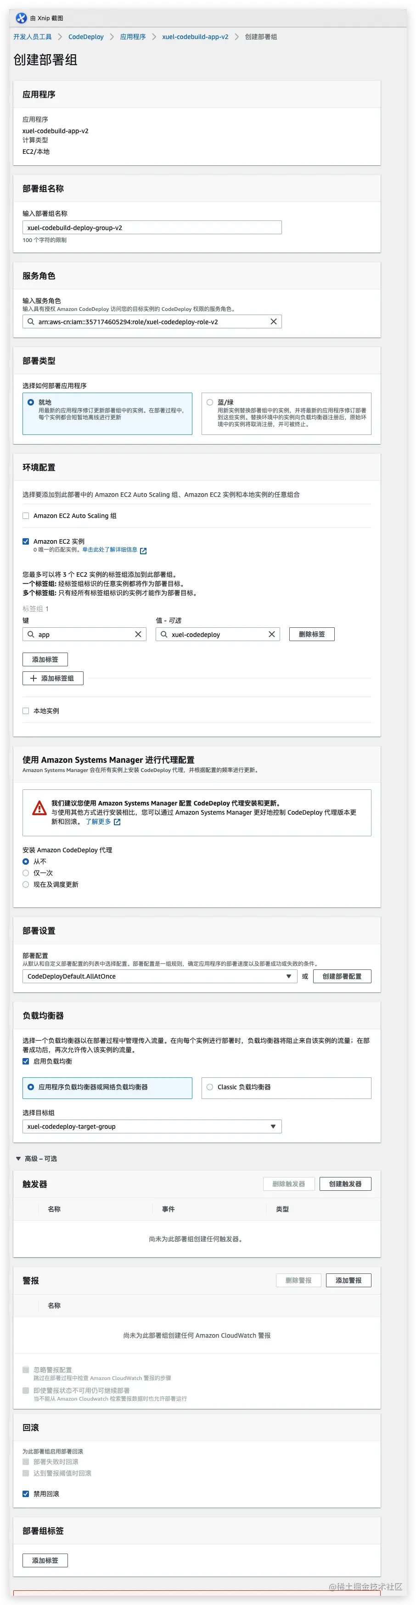Viewport: 416px width, 1605px height.
Task: Click the 忽略警报配置 checkbox
Action: coord(26,1369)
